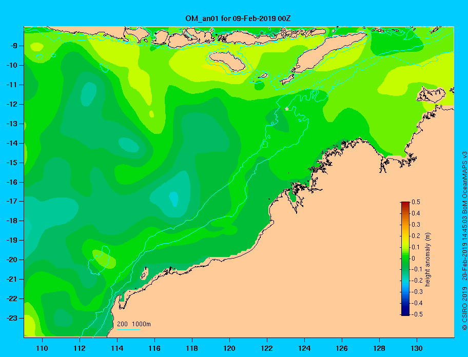The image size is (468, 357).
Task: Click the "-23" latitude axis label
Action: pos(11,318)
